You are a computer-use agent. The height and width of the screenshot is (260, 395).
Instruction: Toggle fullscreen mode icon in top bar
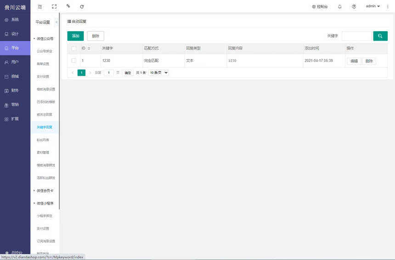(54, 6)
